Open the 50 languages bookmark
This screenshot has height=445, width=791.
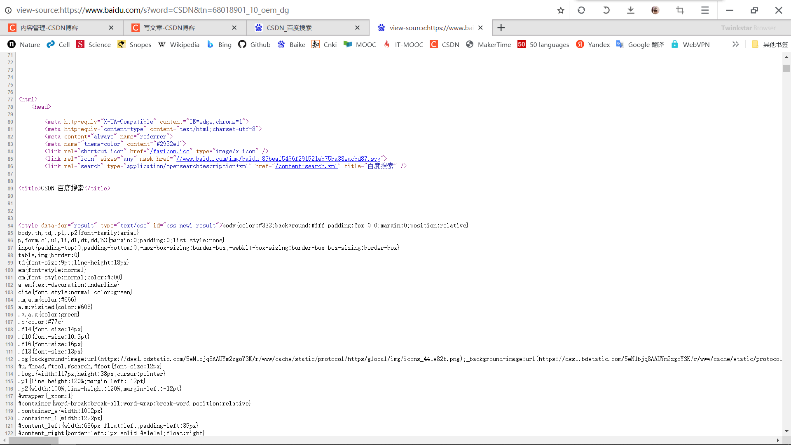[x=543, y=44]
